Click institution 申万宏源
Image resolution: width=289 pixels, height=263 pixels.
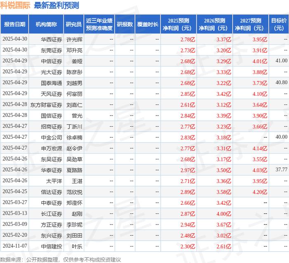click(52, 148)
